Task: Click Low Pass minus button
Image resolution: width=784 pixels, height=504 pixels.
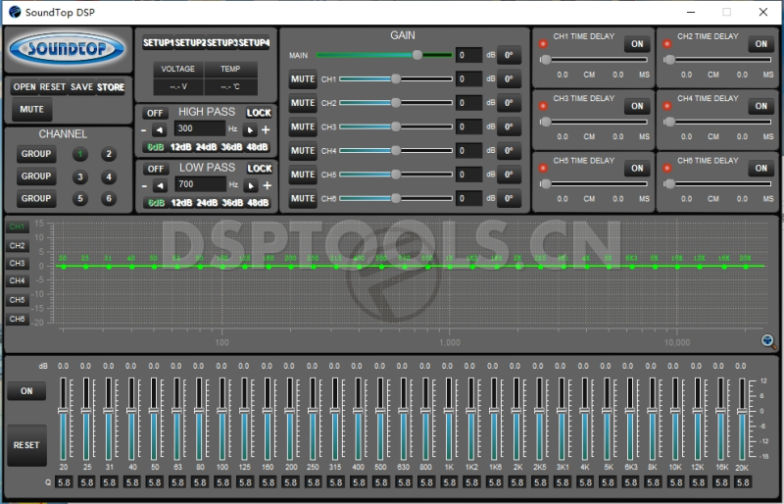Action: coord(144,185)
